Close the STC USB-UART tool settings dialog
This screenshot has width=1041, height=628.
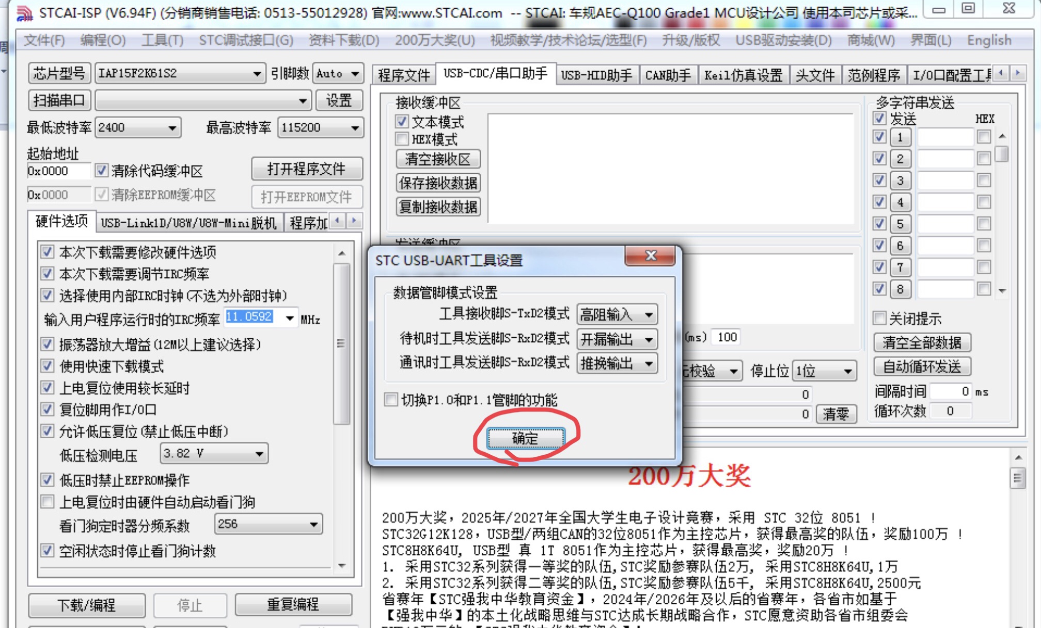click(x=650, y=256)
